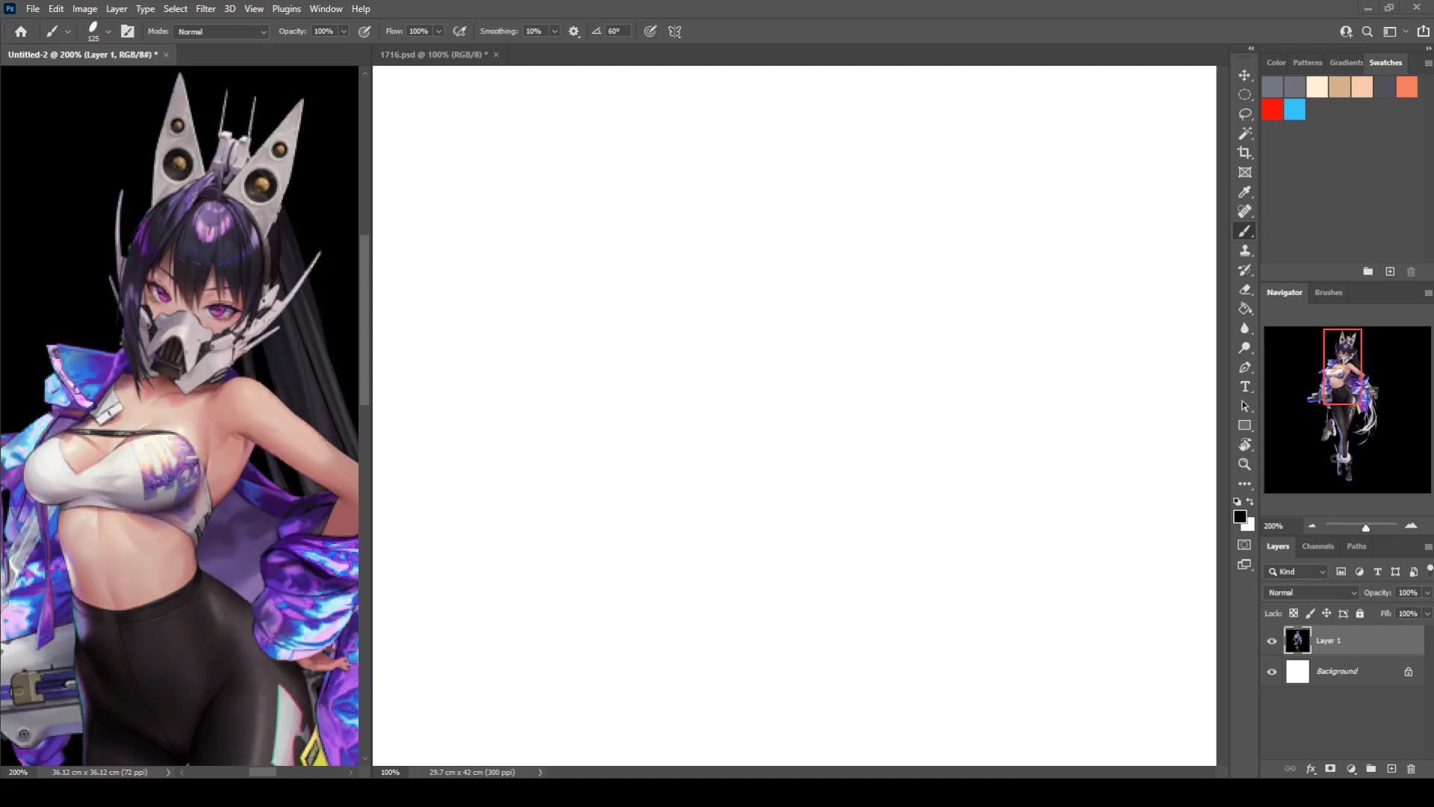Select the Horizontal Type tool
This screenshot has width=1434, height=807.
click(1244, 387)
